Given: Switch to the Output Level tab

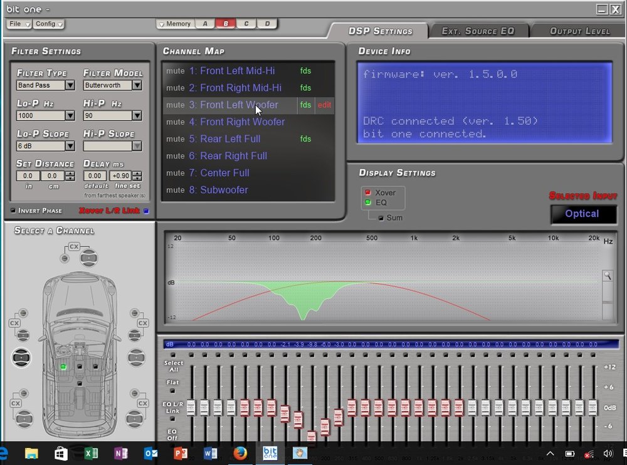Looking at the screenshot, I should pos(579,31).
